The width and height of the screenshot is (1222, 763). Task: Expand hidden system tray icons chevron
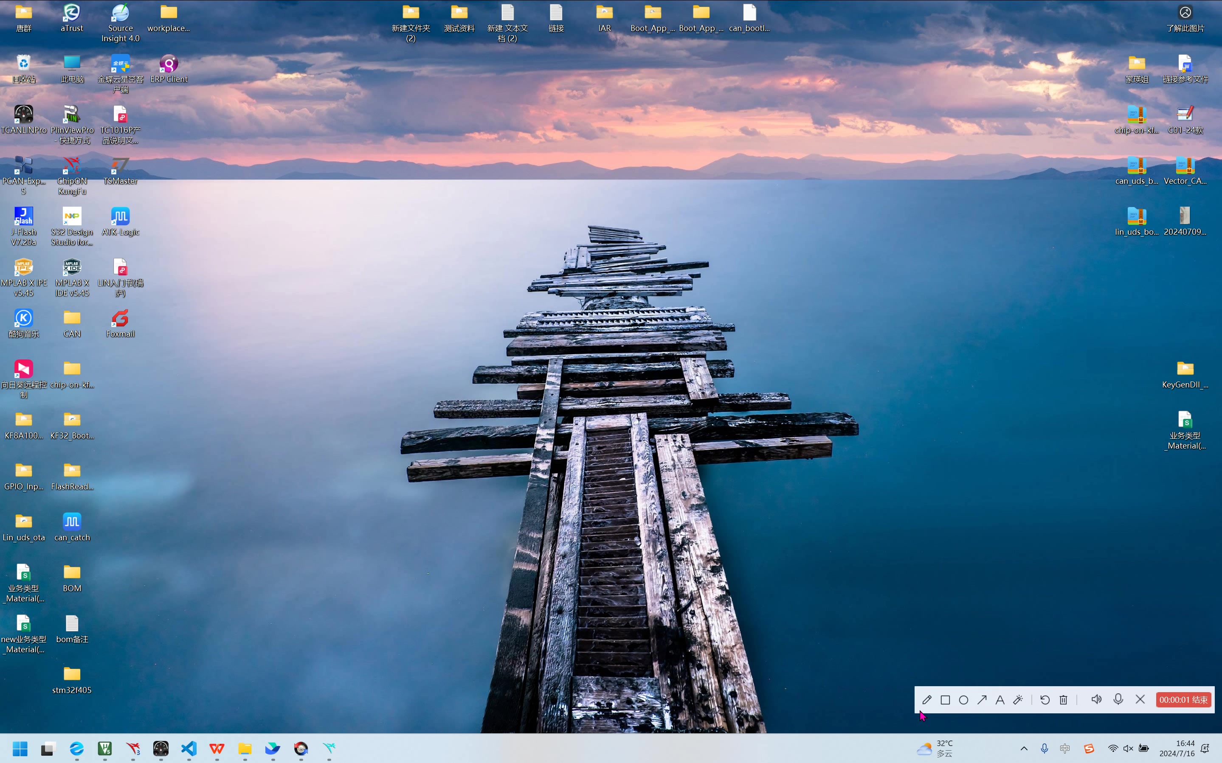tap(1024, 749)
